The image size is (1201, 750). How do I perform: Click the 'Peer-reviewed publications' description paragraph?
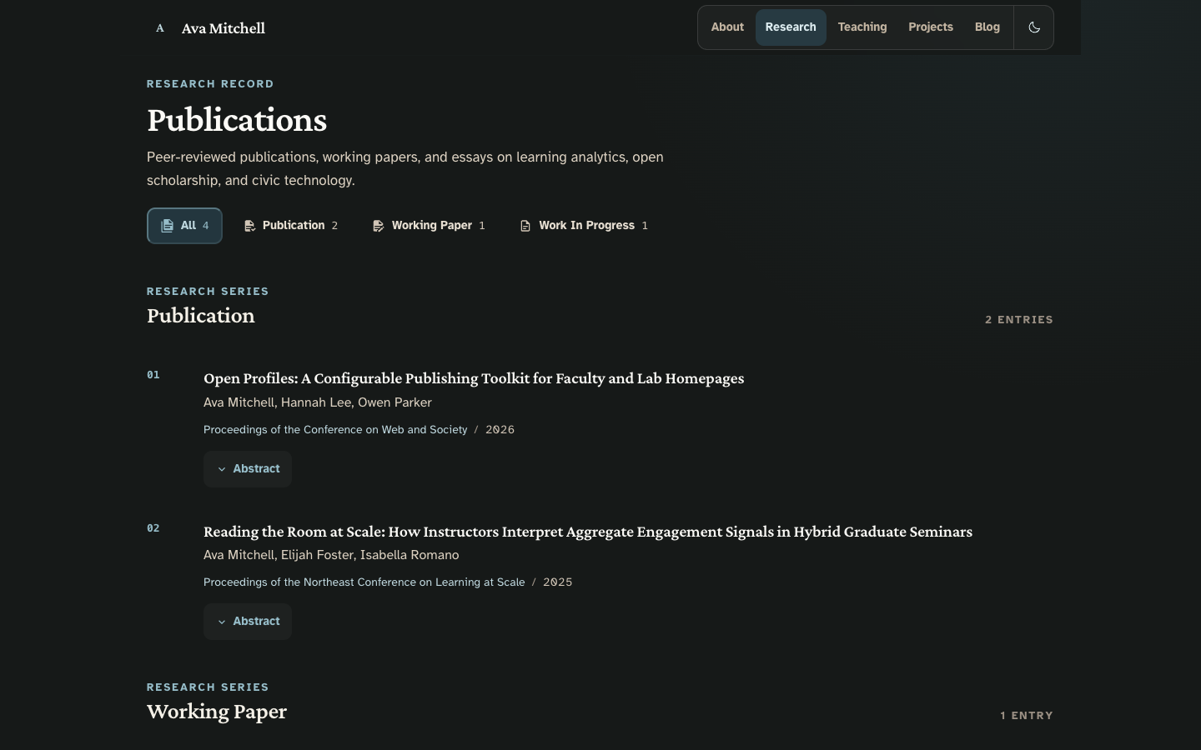[x=405, y=169]
